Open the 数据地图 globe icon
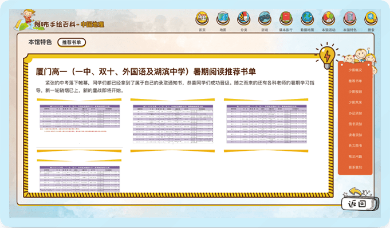Image resolution: width=390 pixels, height=228 pixels. (307, 19)
